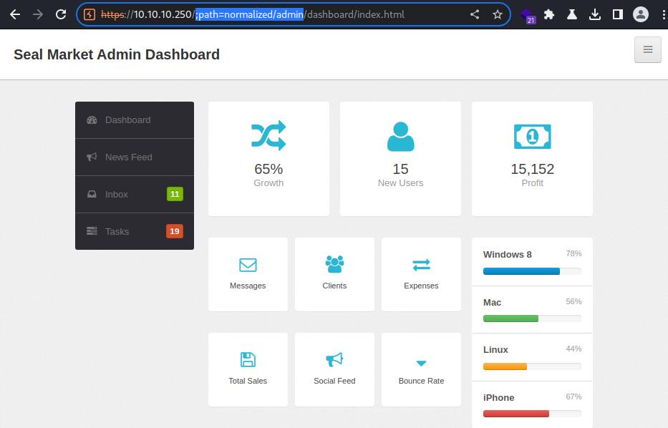Toggle the browser side panel icon
668x428 pixels.
(x=617, y=14)
